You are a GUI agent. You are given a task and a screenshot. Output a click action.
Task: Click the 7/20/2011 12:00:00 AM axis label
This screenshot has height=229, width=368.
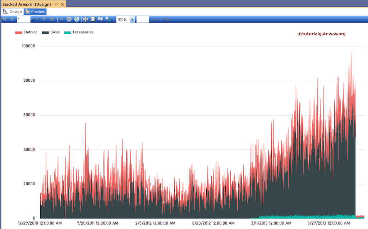(x=97, y=223)
